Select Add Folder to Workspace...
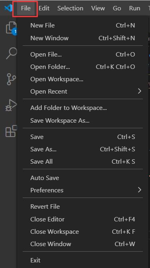150x268 pixels. [83, 108]
